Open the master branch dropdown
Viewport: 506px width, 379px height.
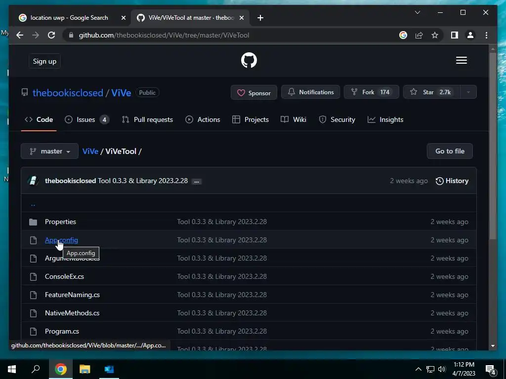[50, 151]
